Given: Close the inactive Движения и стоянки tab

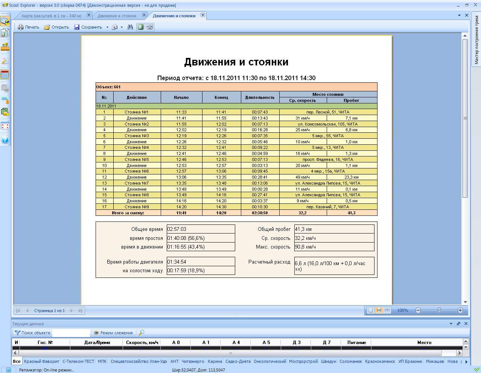Looking at the screenshot, I should [144, 15].
